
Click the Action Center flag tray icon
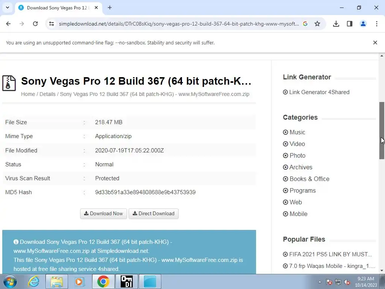[x=329, y=282]
